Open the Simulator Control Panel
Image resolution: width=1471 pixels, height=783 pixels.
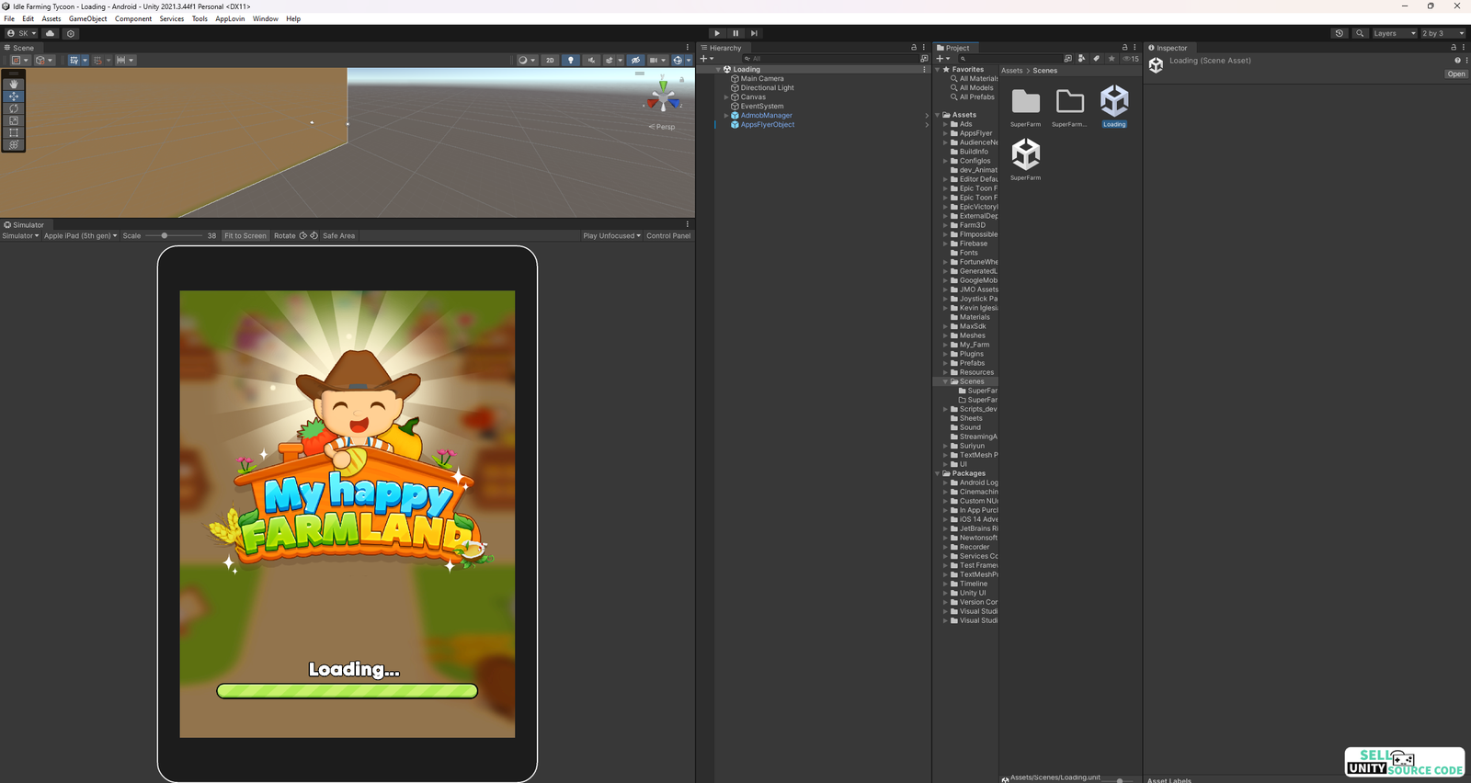point(668,235)
